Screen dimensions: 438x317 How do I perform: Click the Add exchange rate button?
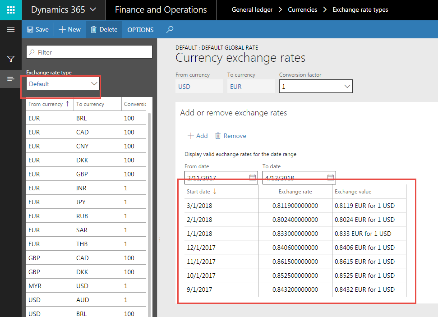click(x=198, y=136)
